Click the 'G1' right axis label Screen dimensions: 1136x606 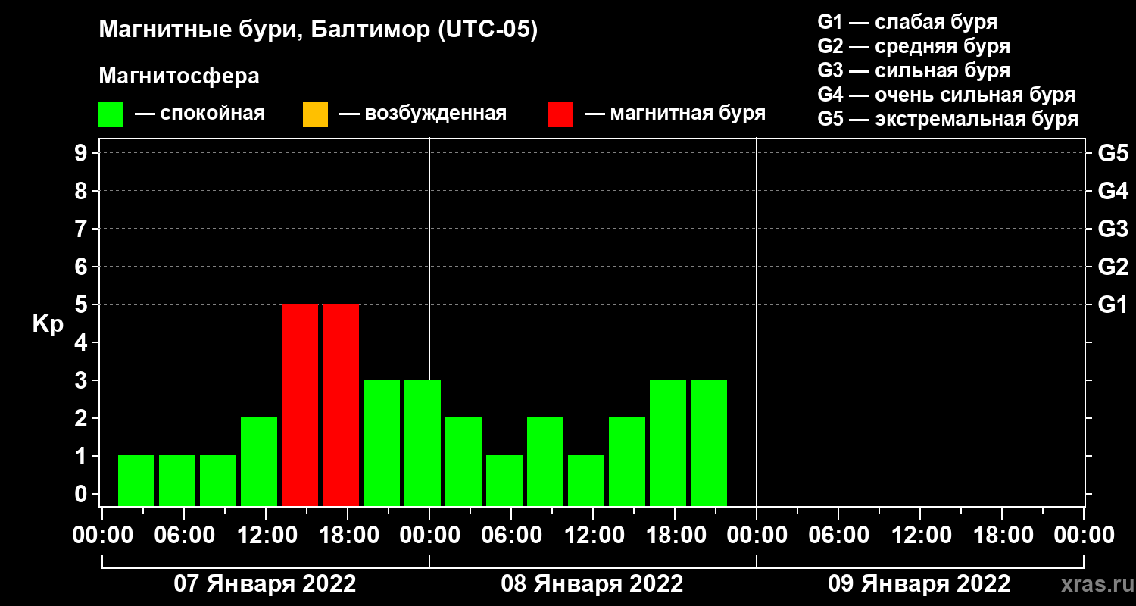click(x=1113, y=305)
